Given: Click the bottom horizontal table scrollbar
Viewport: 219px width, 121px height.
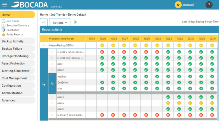Looking at the screenshot, I should tap(133, 119).
